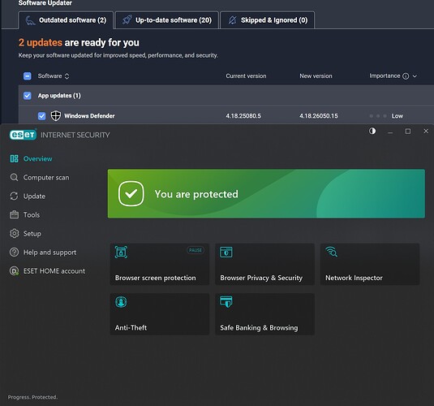Close the ESET Internet Security window

pos(426,131)
